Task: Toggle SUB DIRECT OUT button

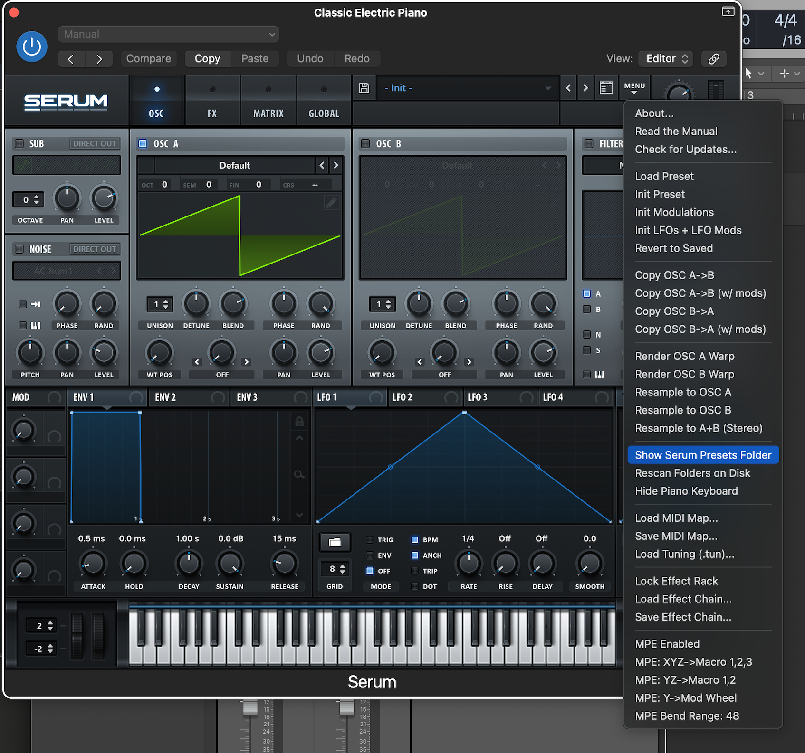Action: pos(95,143)
